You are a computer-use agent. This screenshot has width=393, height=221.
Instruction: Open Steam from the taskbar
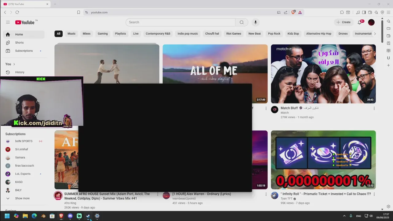click(88, 216)
